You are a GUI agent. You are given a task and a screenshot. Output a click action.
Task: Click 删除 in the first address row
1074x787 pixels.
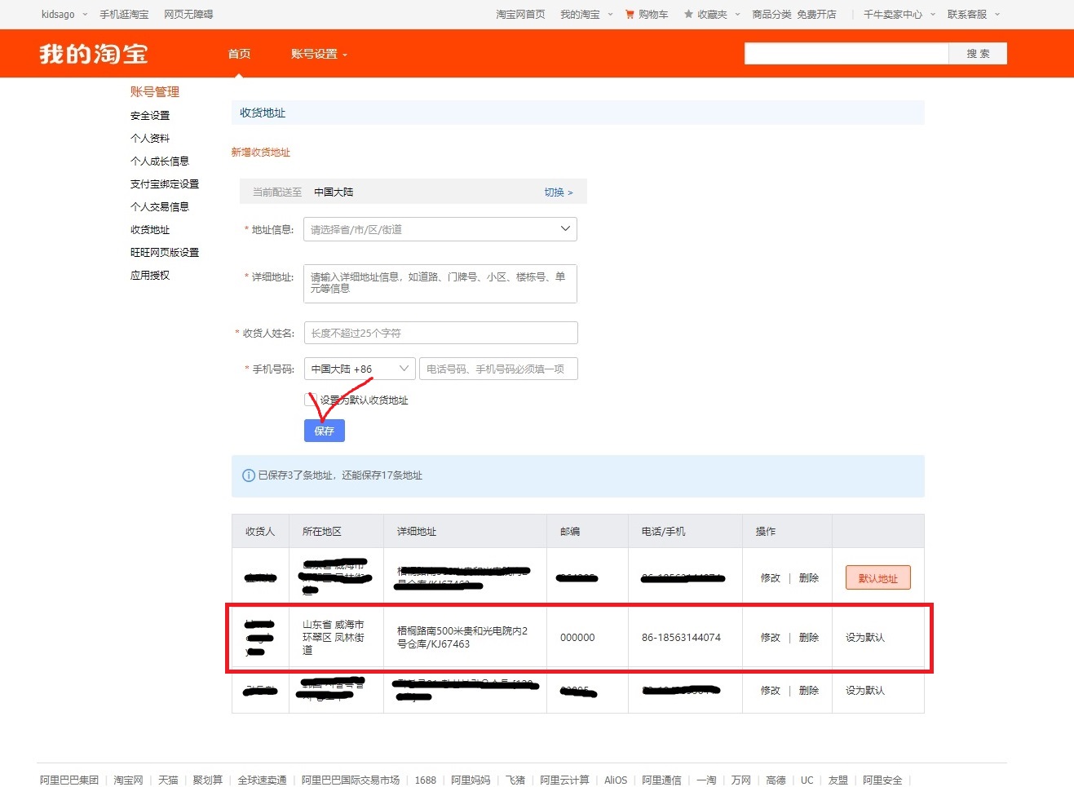coord(809,578)
